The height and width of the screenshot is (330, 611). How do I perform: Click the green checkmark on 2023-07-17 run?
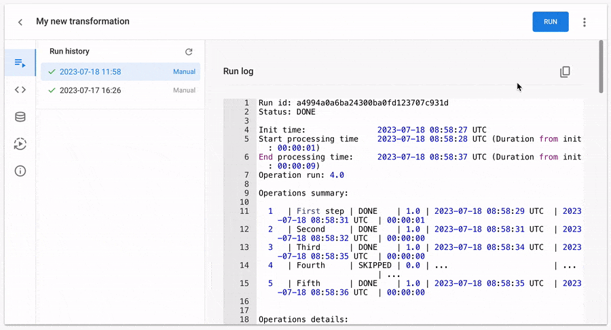tap(52, 90)
